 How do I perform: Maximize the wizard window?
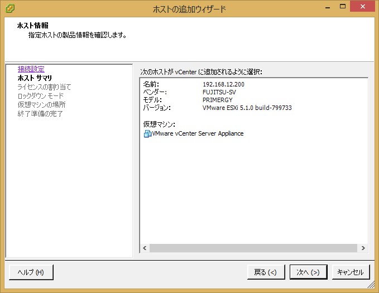[343, 7]
